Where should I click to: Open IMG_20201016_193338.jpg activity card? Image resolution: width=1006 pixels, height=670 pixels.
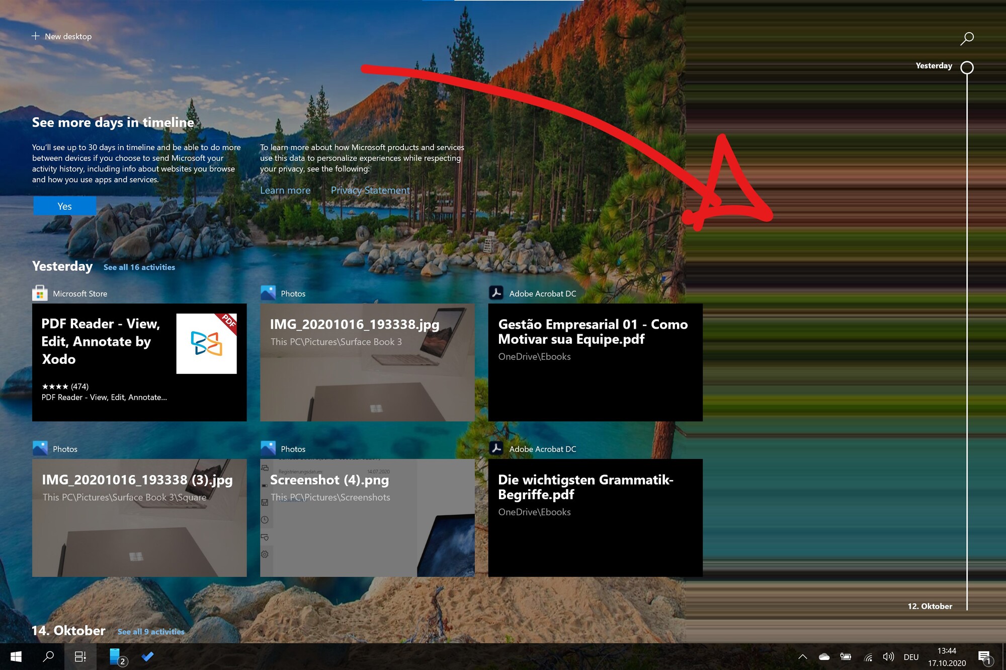point(367,362)
